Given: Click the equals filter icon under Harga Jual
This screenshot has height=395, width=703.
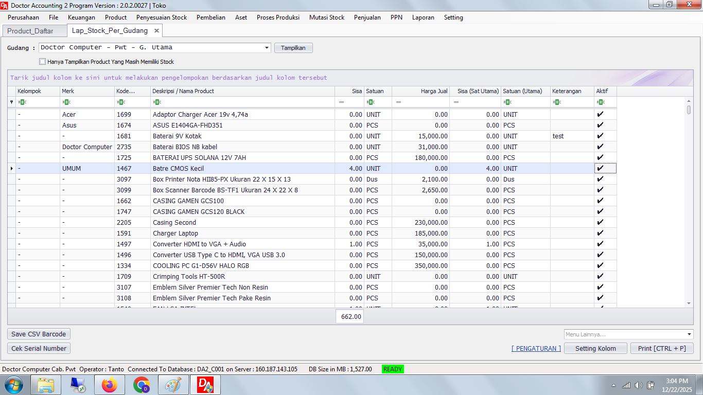Looking at the screenshot, I should click(398, 102).
